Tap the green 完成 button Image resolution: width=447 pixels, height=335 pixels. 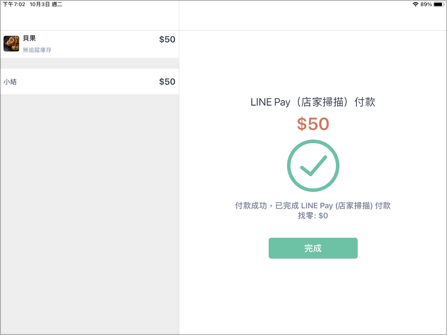[x=313, y=248]
